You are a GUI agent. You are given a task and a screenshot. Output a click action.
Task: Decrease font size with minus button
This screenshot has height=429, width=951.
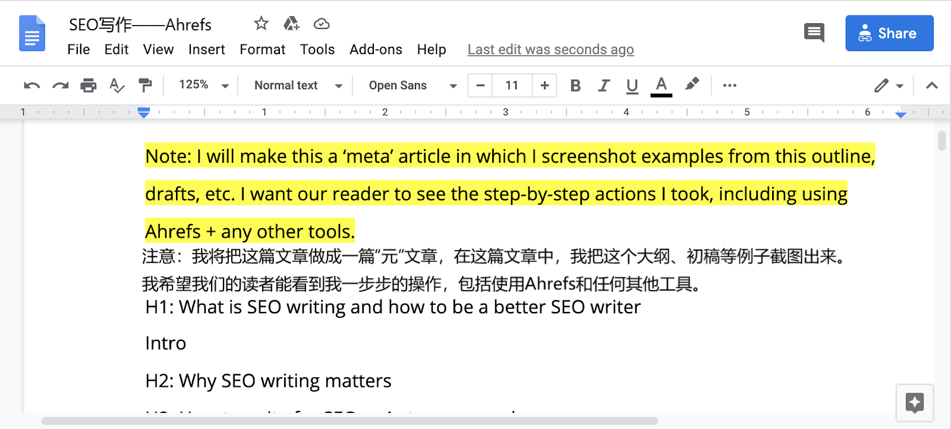(480, 86)
